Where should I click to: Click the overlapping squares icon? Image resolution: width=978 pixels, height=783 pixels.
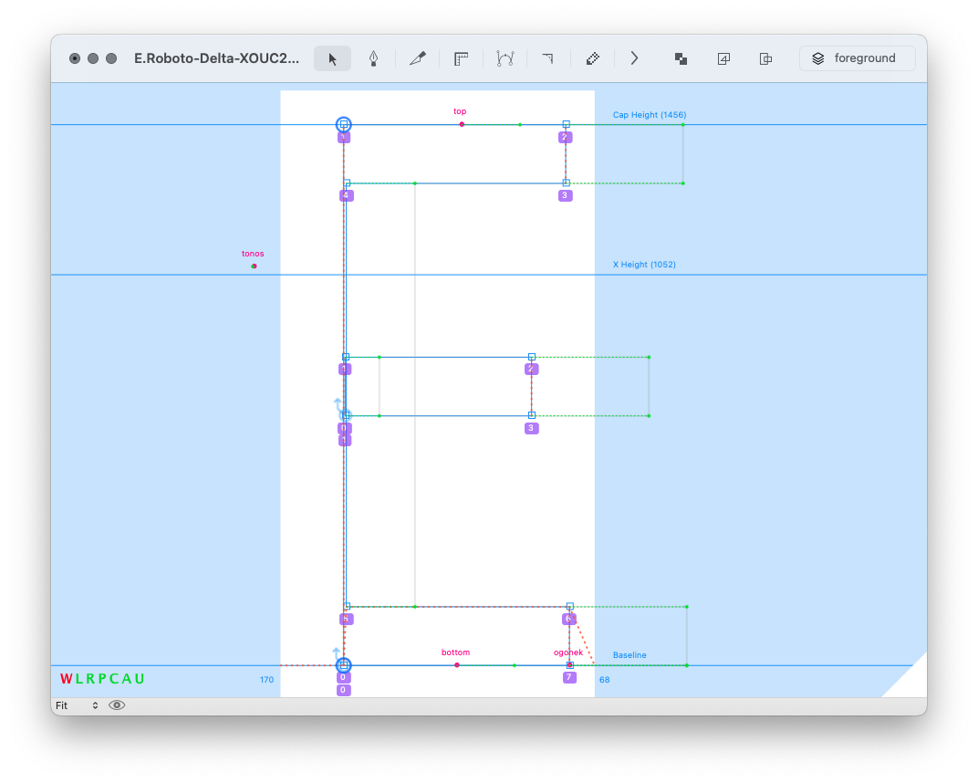(681, 58)
